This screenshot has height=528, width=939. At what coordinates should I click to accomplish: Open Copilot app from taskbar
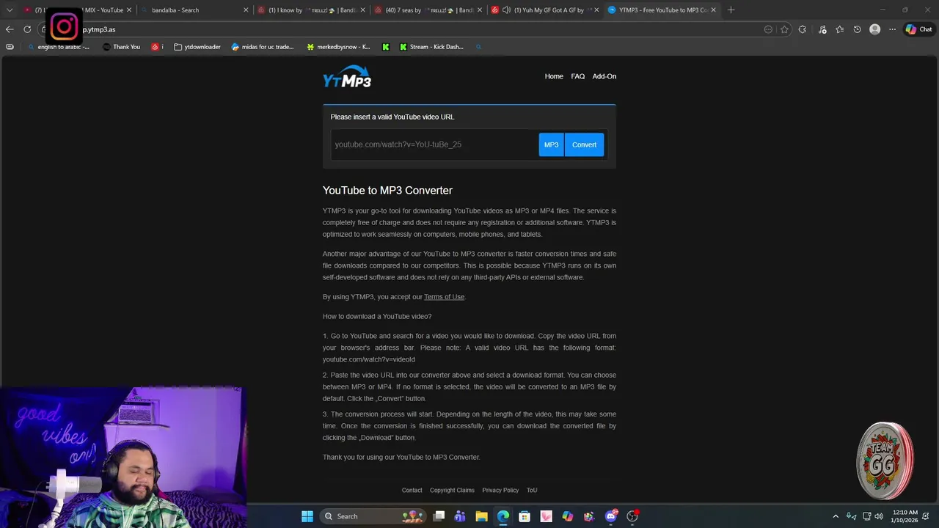tap(568, 516)
